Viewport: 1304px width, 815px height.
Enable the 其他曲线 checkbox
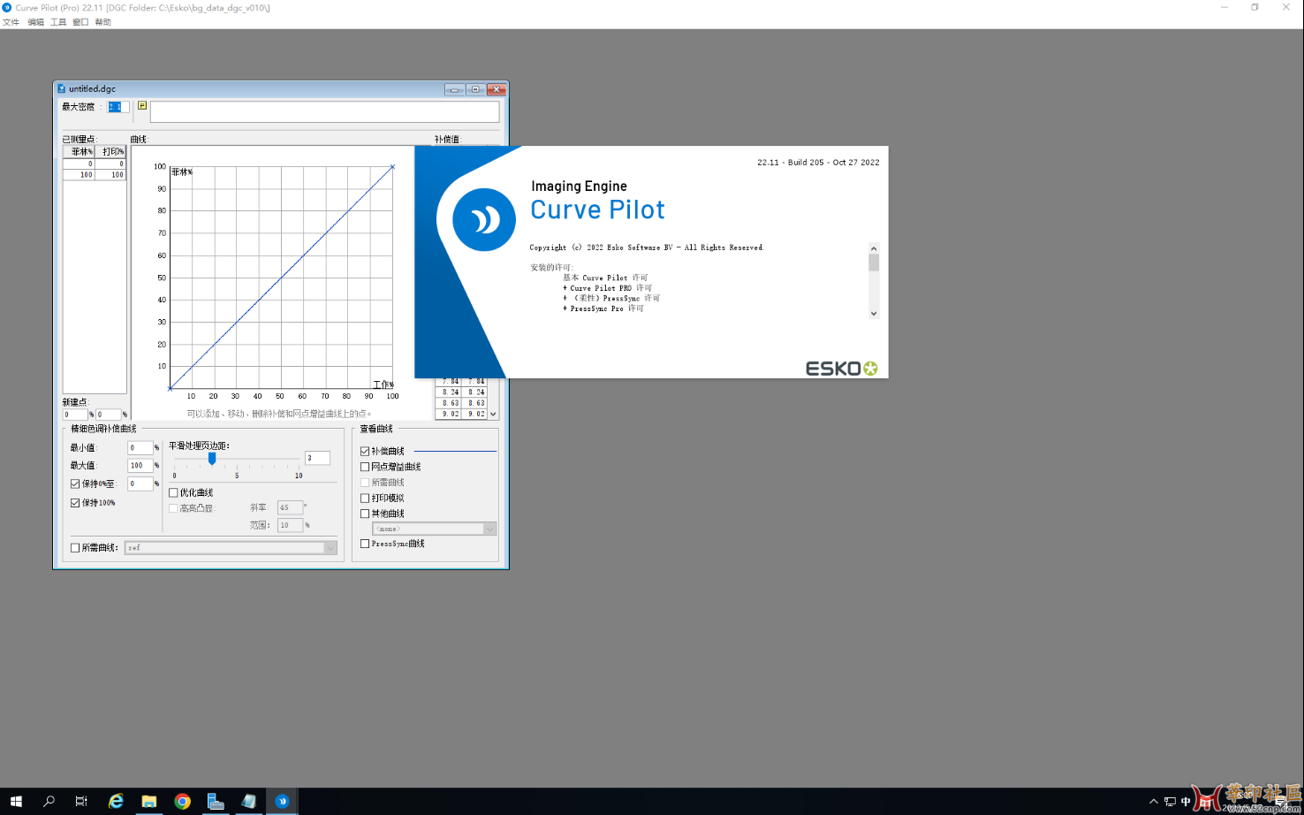pos(365,514)
